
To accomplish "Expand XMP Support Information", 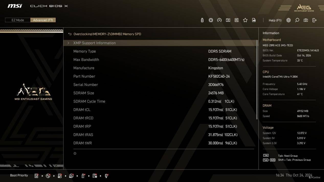I will point(94,43).
